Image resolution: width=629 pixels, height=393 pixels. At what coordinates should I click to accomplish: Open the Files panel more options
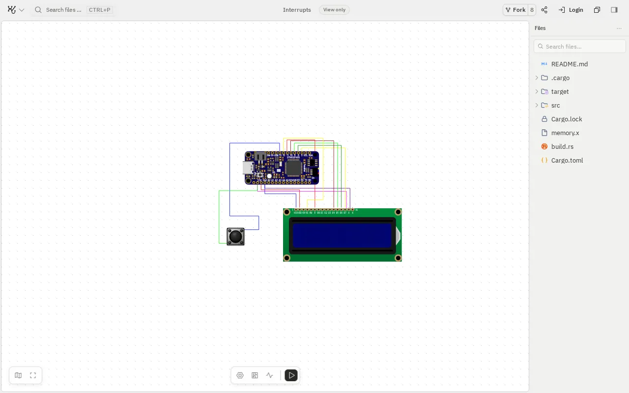click(x=619, y=28)
